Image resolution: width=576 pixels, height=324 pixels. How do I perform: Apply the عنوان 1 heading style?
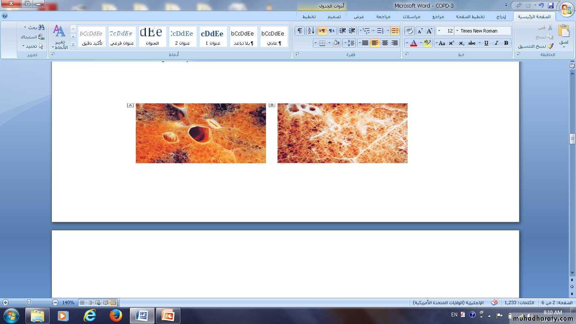point(213,37)
